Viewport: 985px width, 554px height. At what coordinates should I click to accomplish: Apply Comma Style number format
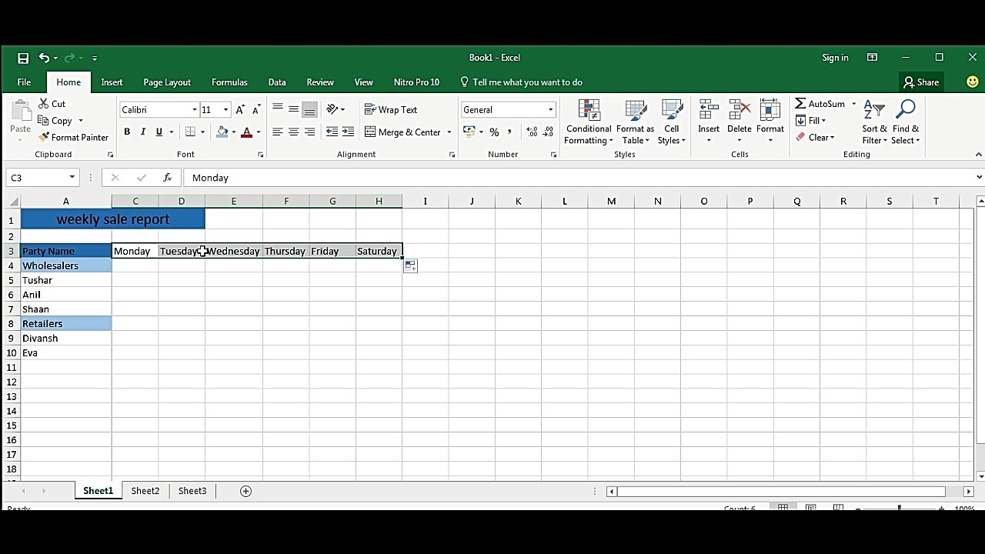click(x=509, y=132)
